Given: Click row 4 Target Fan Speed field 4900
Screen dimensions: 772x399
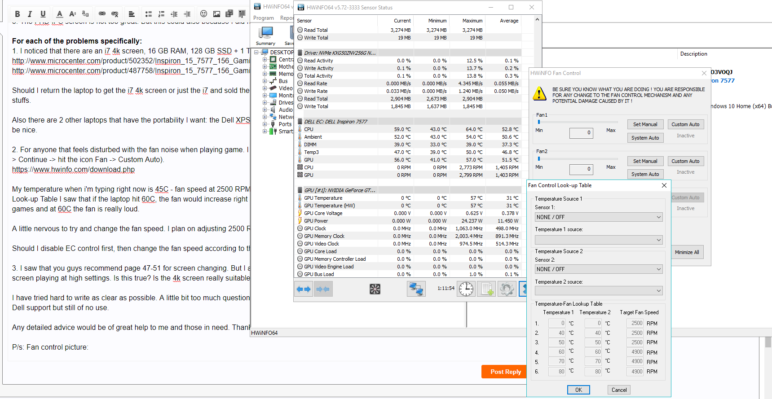Looking at the screenshot, I should tap(635, 352).
